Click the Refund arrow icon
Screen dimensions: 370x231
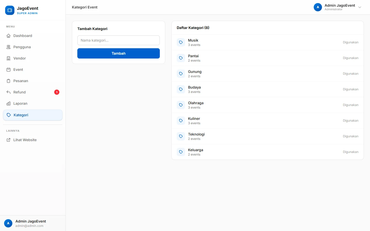(x=8, y=92)
